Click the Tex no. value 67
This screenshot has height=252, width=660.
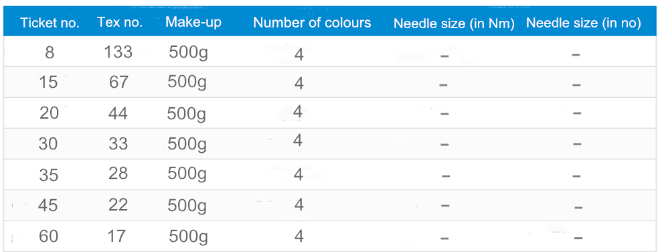click(118, 82)
